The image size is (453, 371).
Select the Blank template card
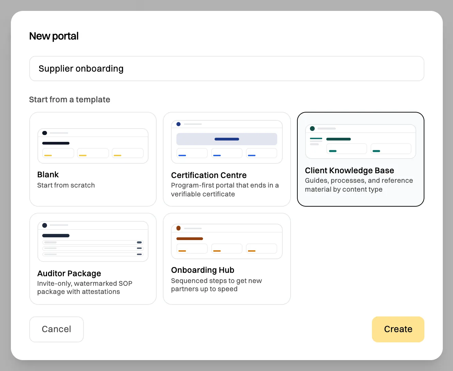click(93, 159)
